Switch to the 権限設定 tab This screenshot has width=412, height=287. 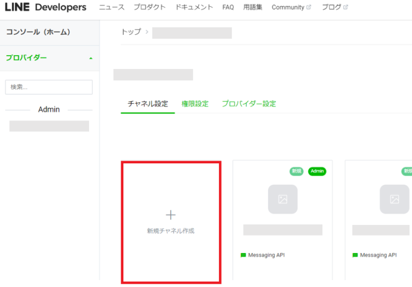(x=195, y=104)
